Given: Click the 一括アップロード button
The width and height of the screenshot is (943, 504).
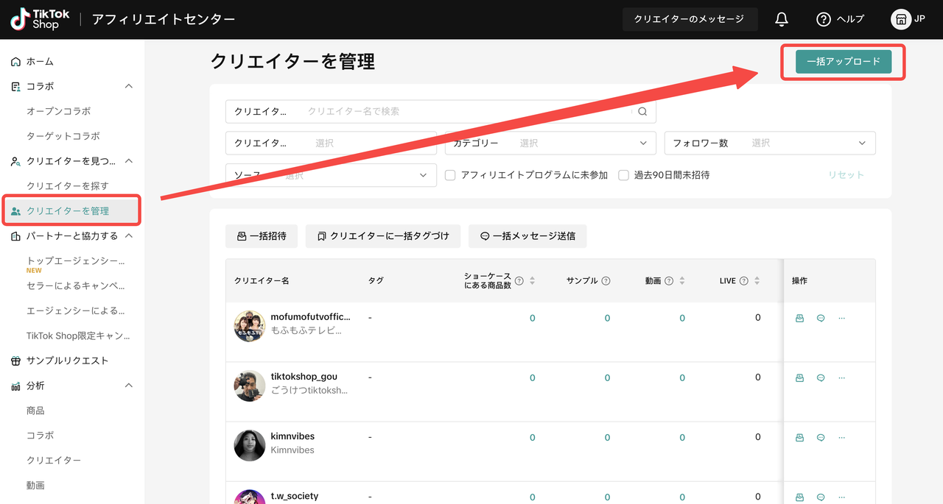Looking at the screenshot, I should [x=844, y=62].
